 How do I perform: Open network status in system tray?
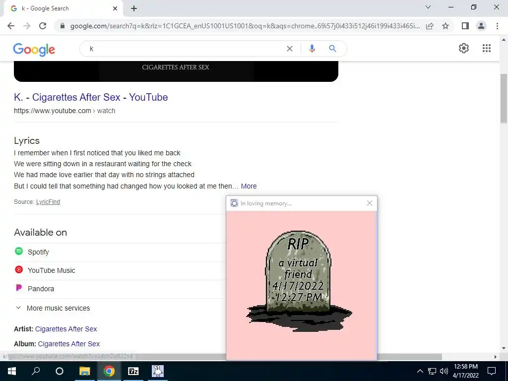432,371
